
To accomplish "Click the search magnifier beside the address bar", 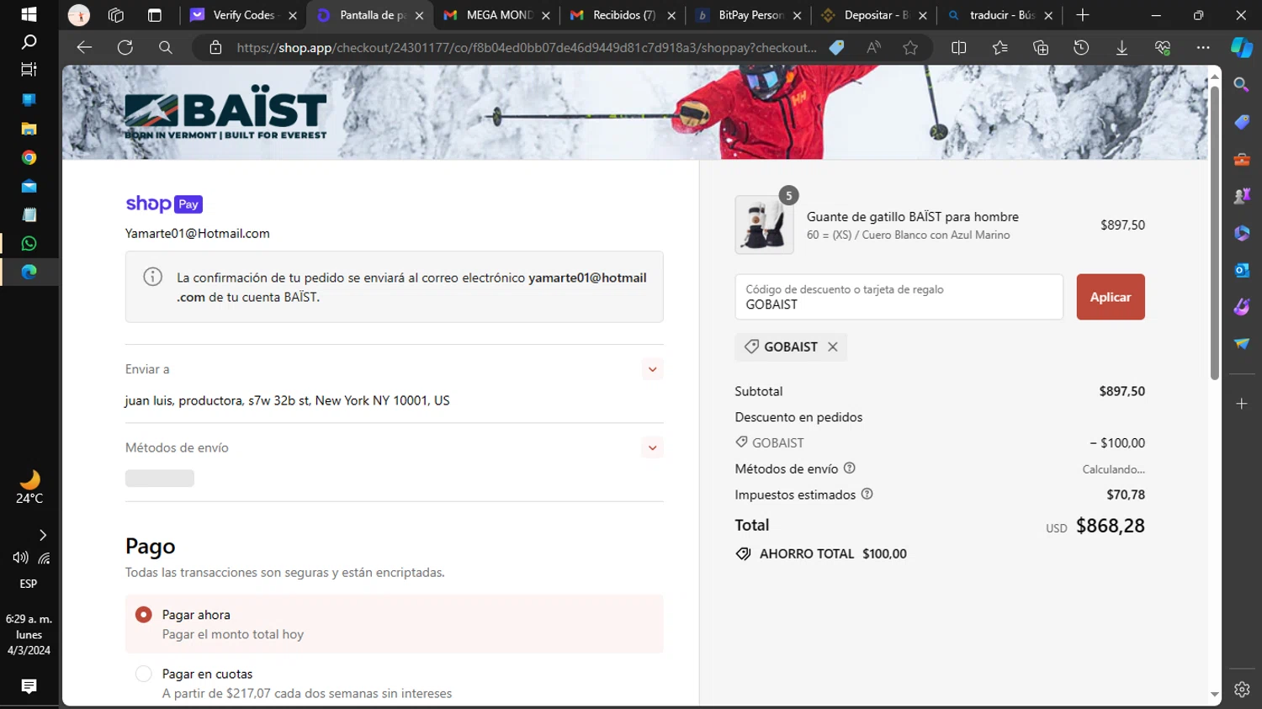I will [166, 48].
